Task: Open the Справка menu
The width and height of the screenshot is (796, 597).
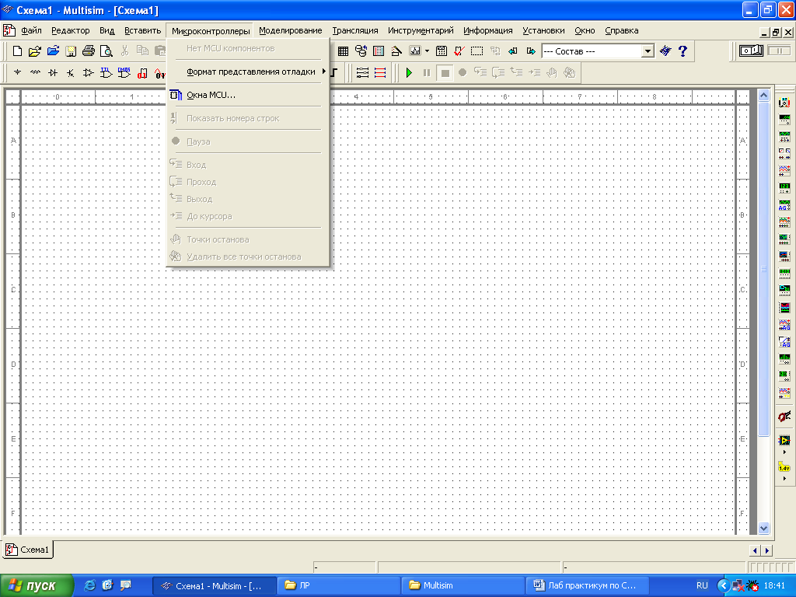Action: [621, 30]
